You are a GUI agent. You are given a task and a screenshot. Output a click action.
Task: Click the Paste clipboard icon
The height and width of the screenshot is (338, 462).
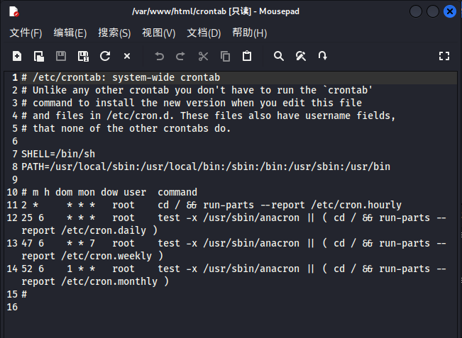click(247, 56)
